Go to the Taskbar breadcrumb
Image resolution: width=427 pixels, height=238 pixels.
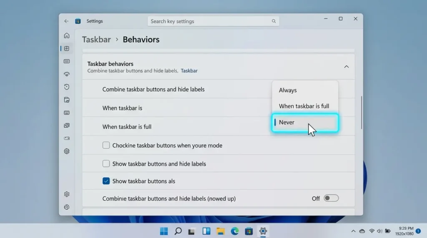point(96,40)
